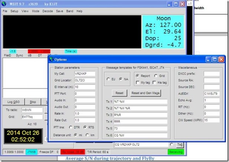The width and height of the screenshot is (229, 162).
Task: Click the Tx 5 message template field
Action: pyautogui.click(x=140, y=128)
